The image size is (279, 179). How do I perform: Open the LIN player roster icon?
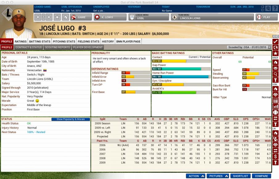275,139
